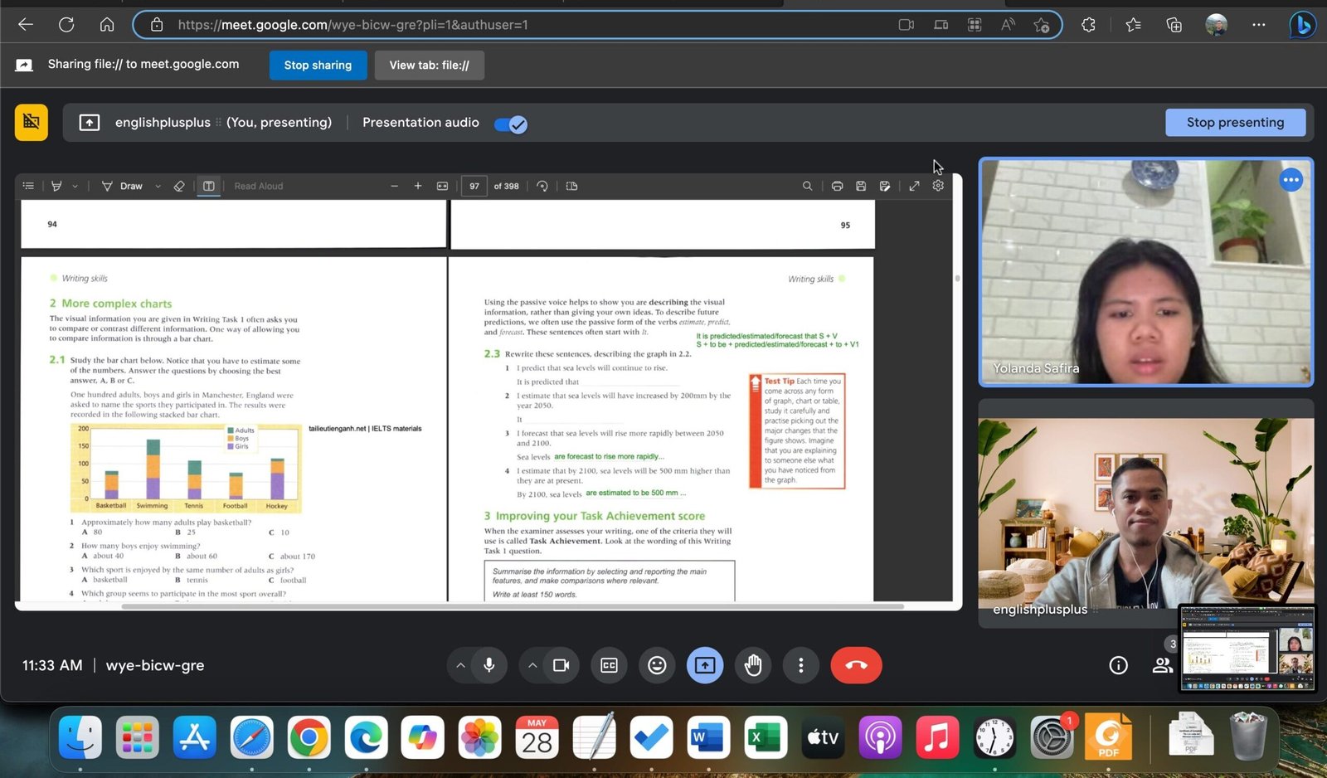Activate the text highlighter tool
1327x778 pixels.
(56, 186)
